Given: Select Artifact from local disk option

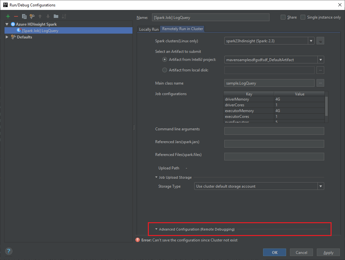Looking at the screenshot, I should point(164,70).
